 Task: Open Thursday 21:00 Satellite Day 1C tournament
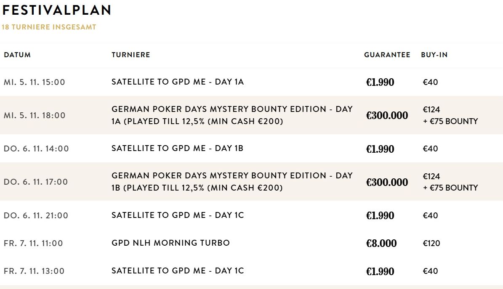177,215
